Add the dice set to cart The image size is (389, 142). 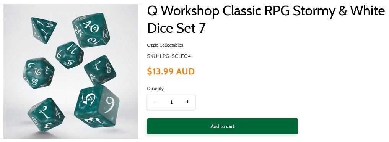coord(222,126)
